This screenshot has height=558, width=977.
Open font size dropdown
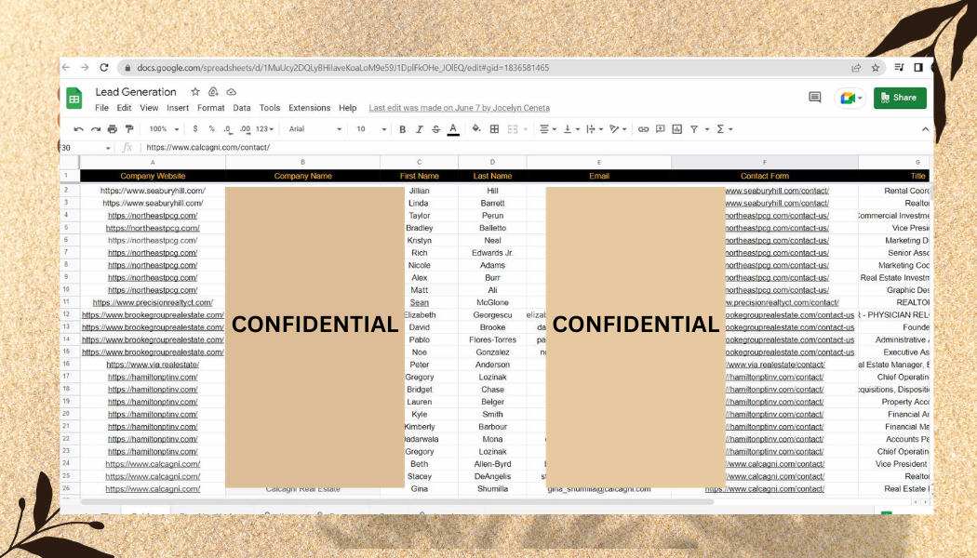371,129
